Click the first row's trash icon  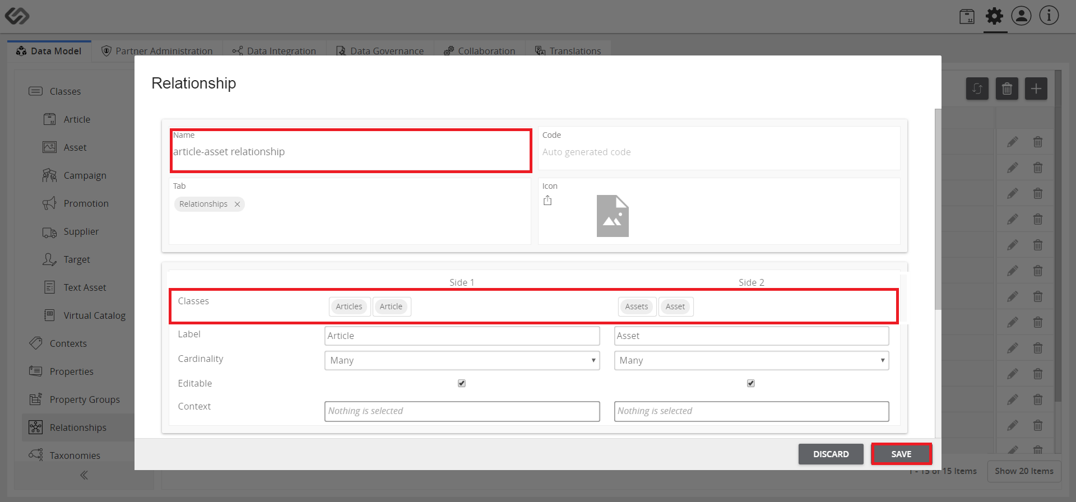[1038, 142]
